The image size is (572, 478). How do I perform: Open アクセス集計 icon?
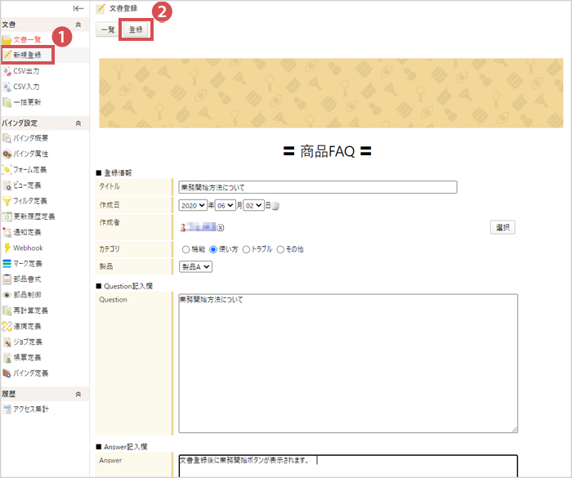[7, 409]
